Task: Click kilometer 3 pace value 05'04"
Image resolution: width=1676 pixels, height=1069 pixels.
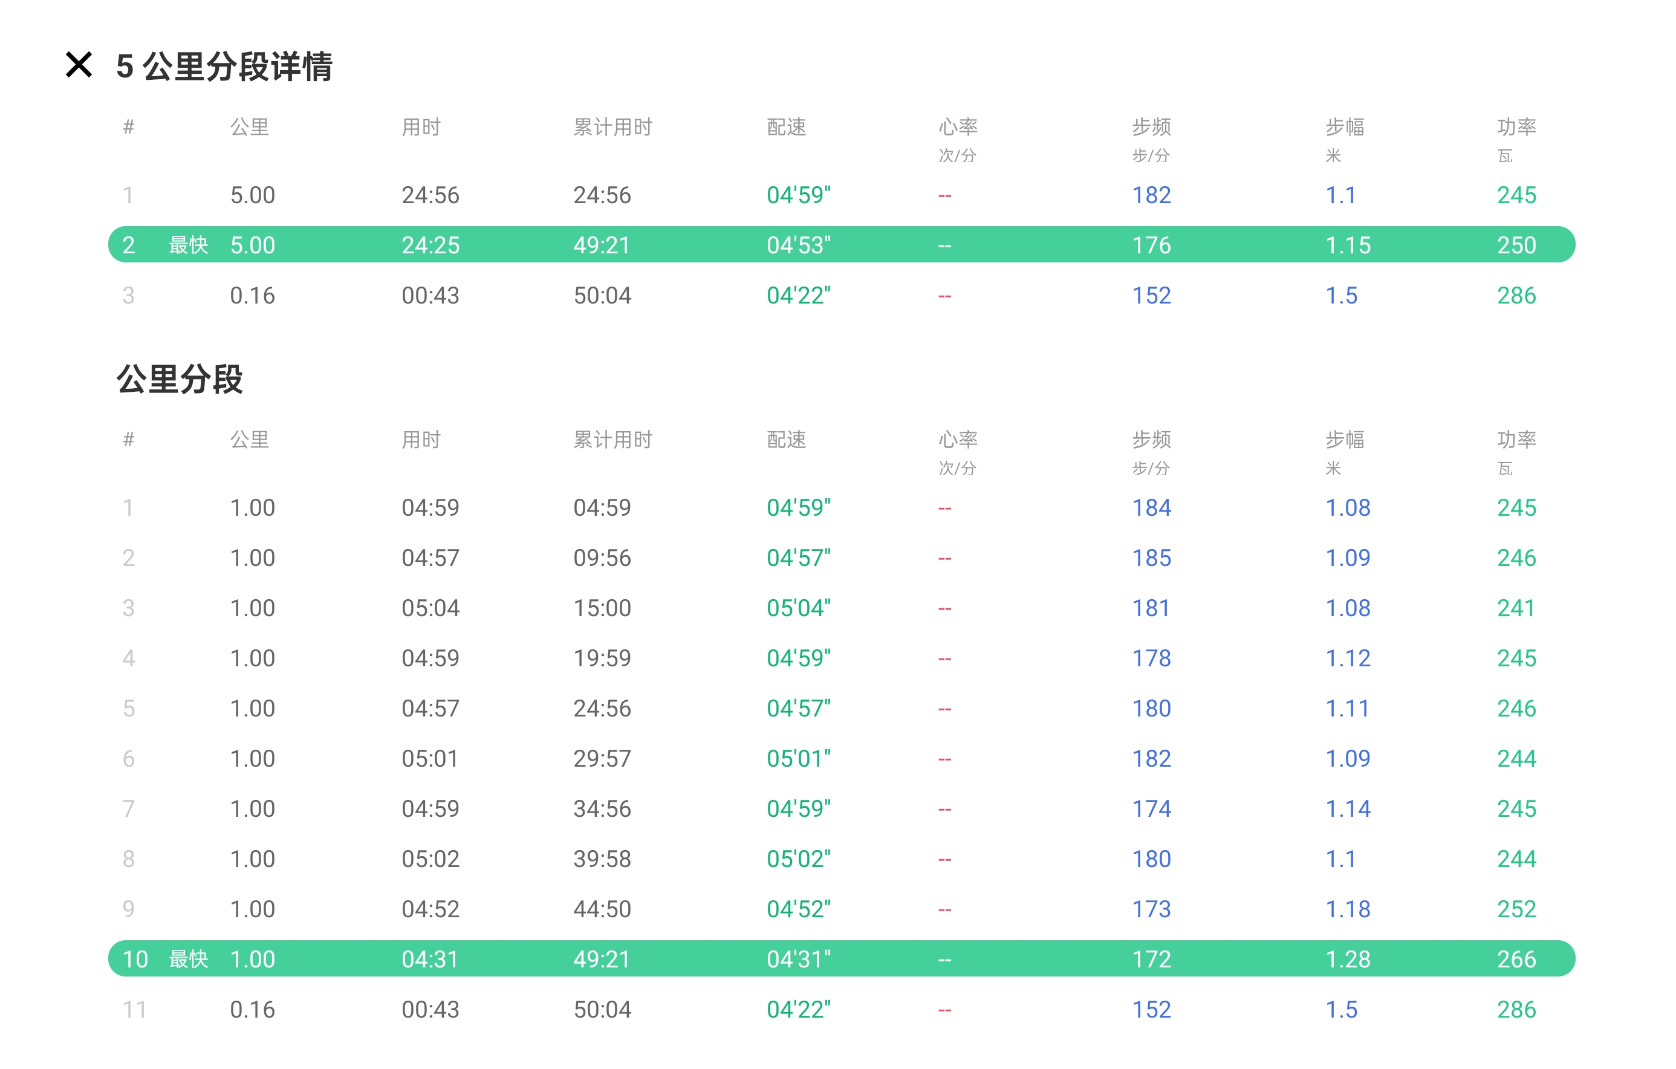Action: (798, 608)
